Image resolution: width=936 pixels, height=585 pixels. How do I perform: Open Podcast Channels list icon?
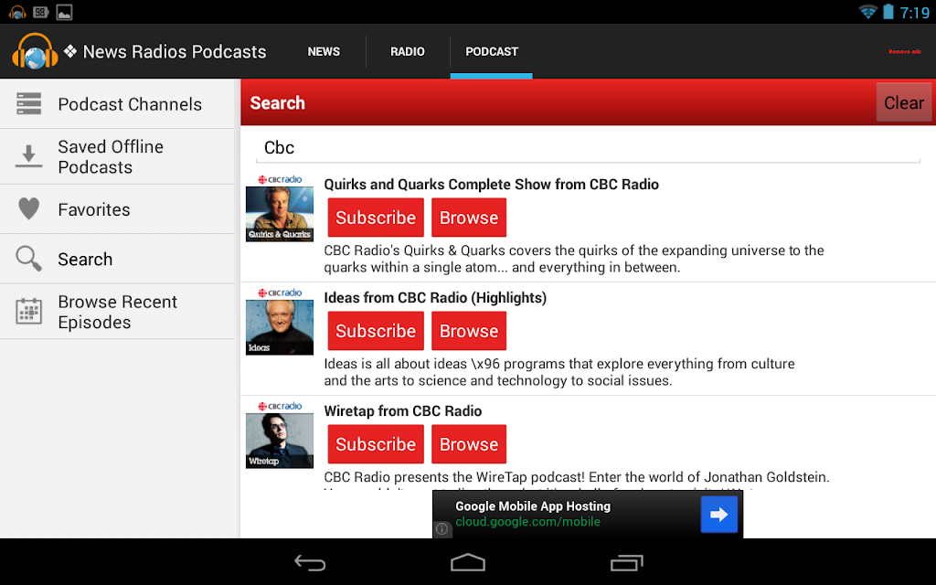click(x=28, y=104)
